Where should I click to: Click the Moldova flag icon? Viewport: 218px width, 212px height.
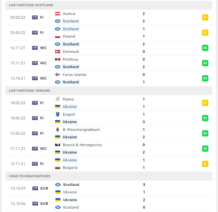[x=58, y=59]
